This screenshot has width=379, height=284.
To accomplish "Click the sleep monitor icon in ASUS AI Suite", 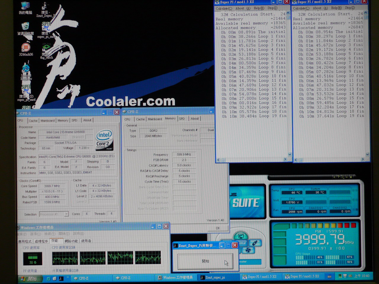I will point(241,236).
